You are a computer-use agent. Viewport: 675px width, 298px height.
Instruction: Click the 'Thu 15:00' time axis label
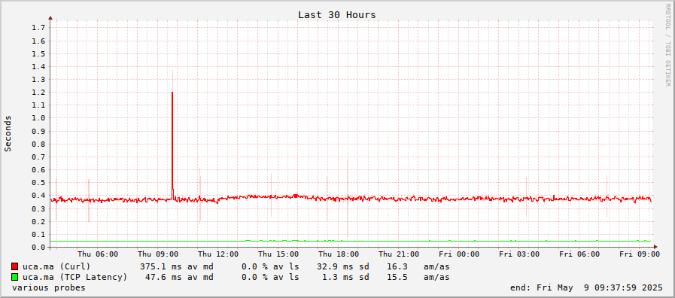click(278, 254)
